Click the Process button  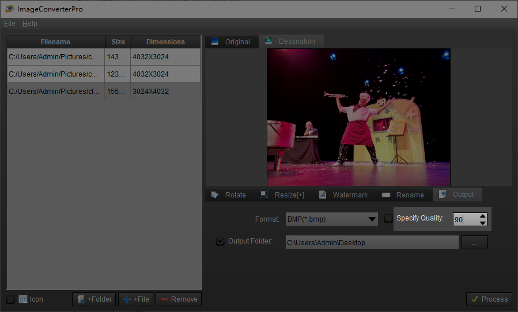click(489, 299)
